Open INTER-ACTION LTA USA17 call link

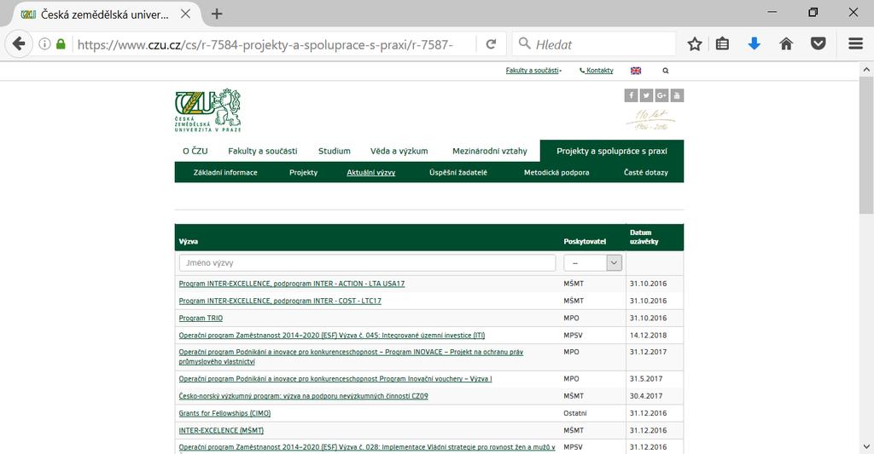click(x=292, y=284)
